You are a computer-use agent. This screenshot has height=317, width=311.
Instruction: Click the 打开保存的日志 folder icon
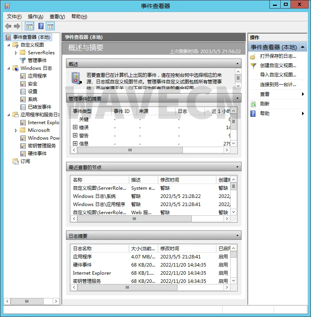tap(253, 56)
